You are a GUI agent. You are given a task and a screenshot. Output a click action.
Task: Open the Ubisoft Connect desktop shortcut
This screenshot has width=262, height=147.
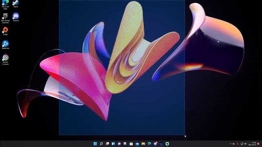[x=5, y=60]
